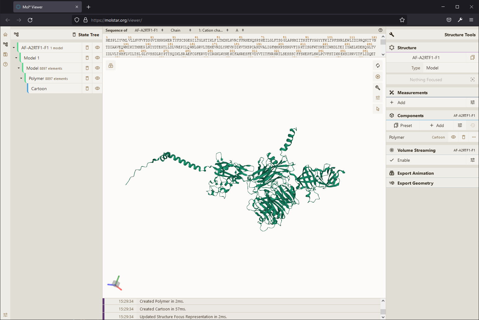The image size is (479, 320).
Task: Hide the Polymer component with the eye icon
Action: point(453,137)
